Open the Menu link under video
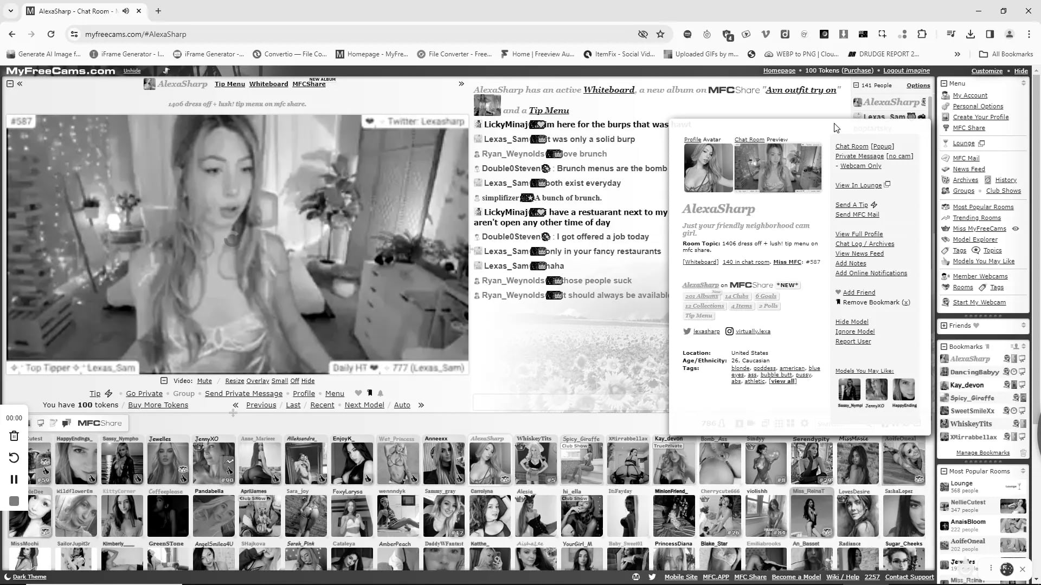This screenshot has height=585, width=1041. click(335, 394)
